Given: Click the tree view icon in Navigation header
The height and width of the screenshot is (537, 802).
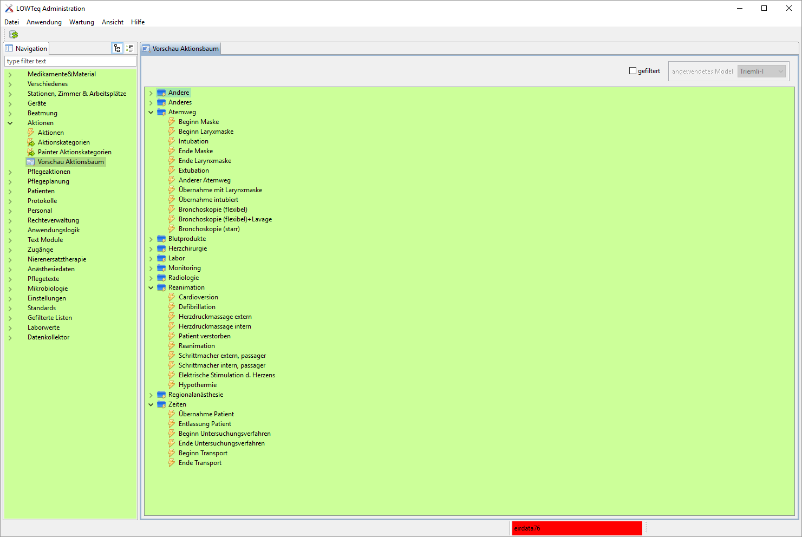Looking at the screenshot, I should coord(117,48).
